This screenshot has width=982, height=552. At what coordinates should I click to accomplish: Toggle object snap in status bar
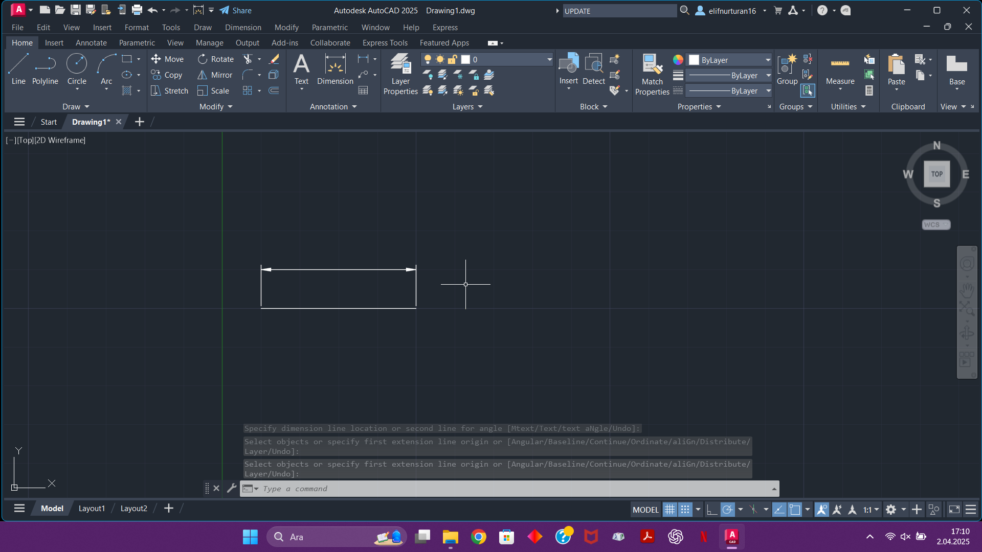click(x=794, y=510)
